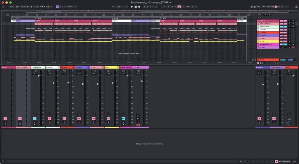Toggle track activator for 35 Vox
Viewport: 299px width, 164px height.
pyautogui.click(x=283, y=38)
